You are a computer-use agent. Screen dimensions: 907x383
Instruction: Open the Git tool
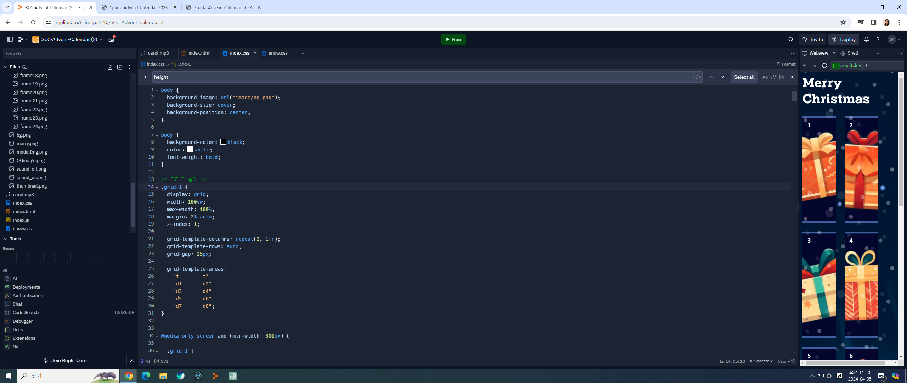(x=16, y=347)
